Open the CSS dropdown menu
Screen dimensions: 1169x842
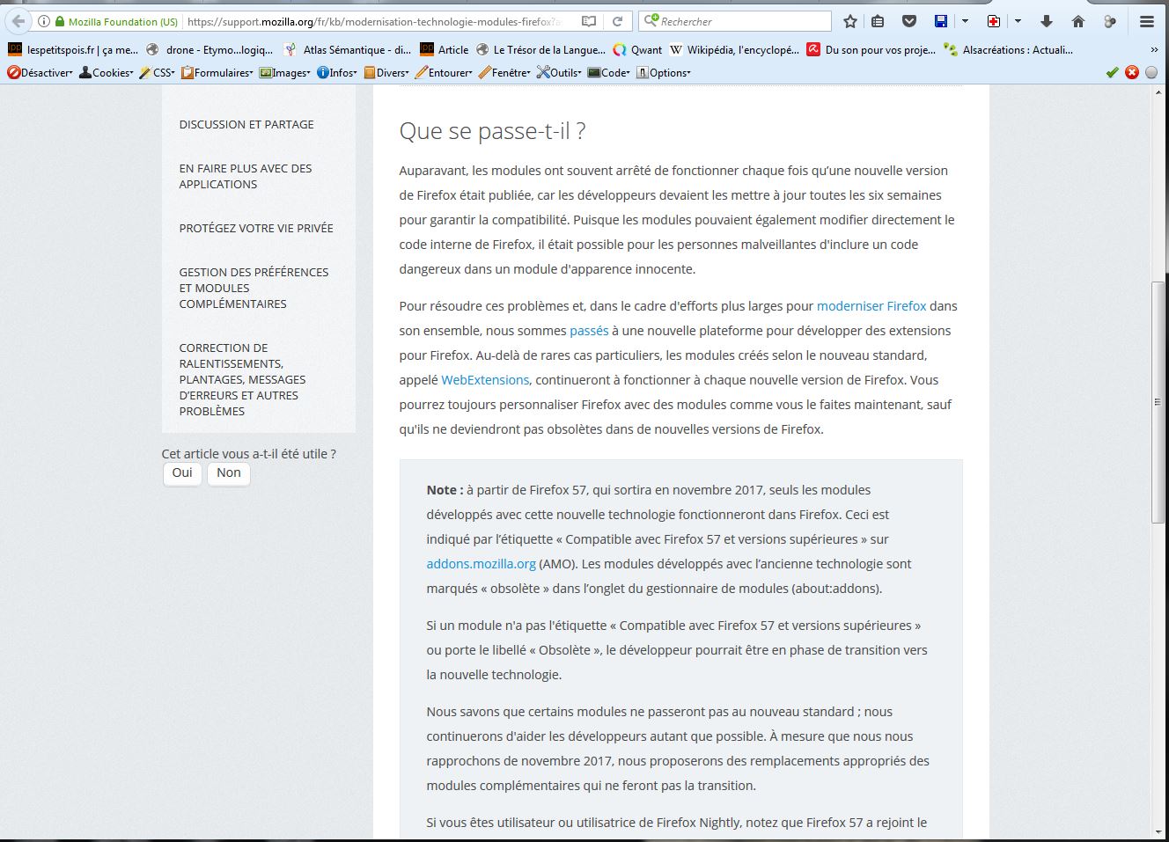tap(158, 72)
